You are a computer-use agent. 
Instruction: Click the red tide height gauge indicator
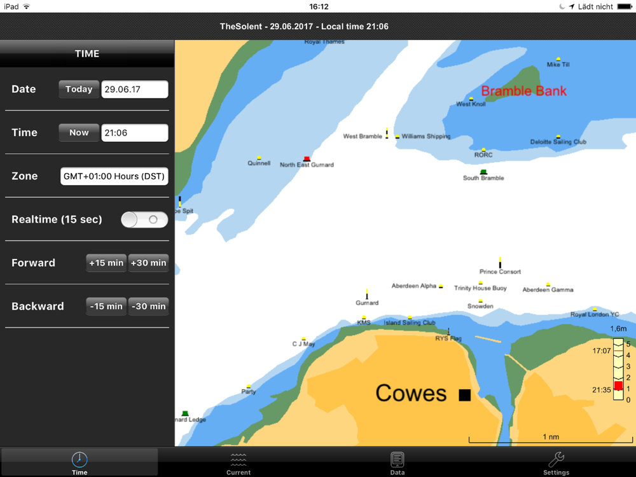(x=618, y=386)
